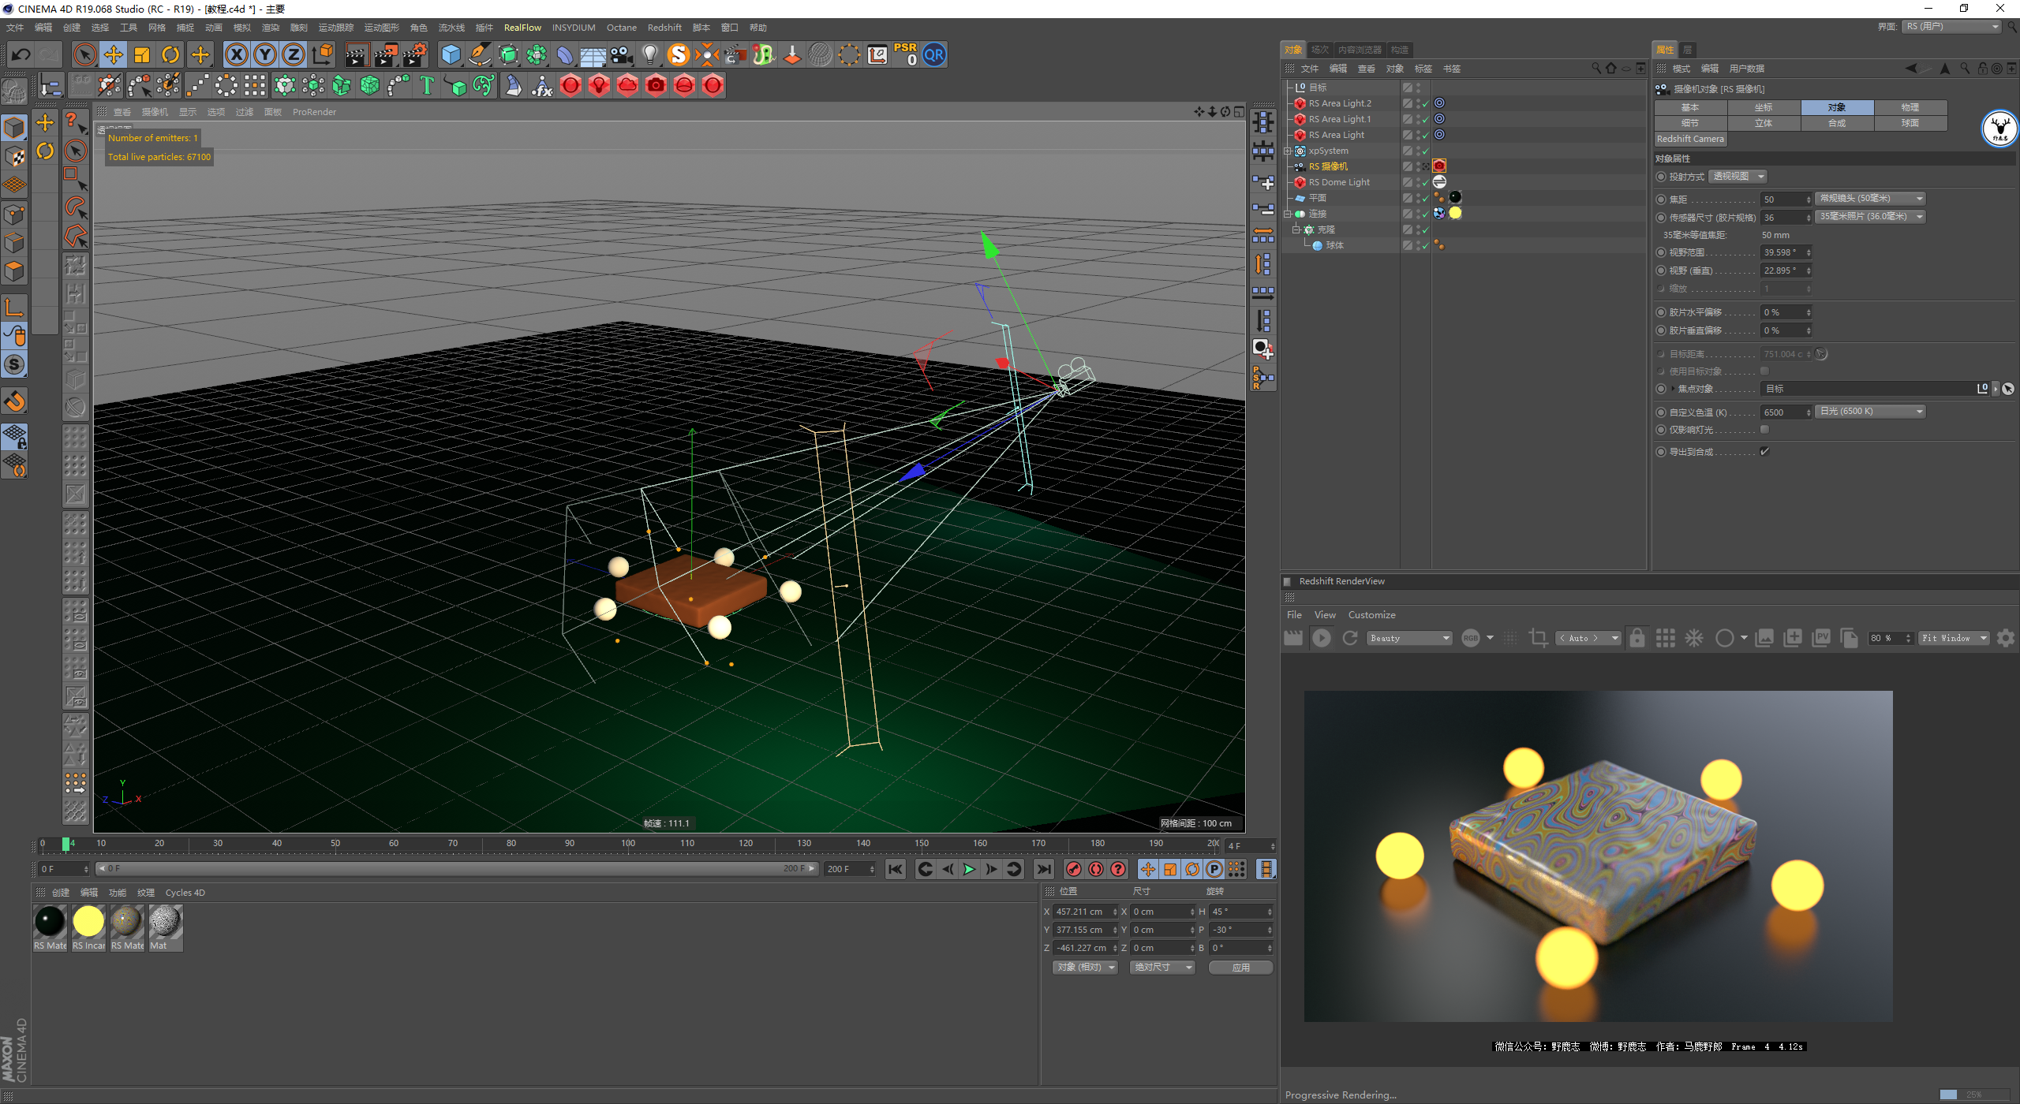The width and height of the screenshot is (2020, 1104).
Task: Toggle the 导出到合成 checkbox
Action: click(x=1765, y=452)
